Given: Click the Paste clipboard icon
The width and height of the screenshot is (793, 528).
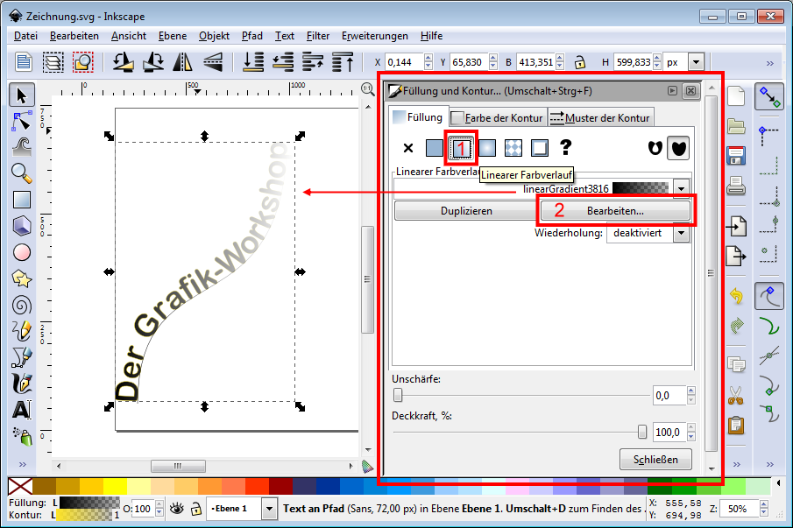Looking at the screenshot, I should (x=736, y=425).
